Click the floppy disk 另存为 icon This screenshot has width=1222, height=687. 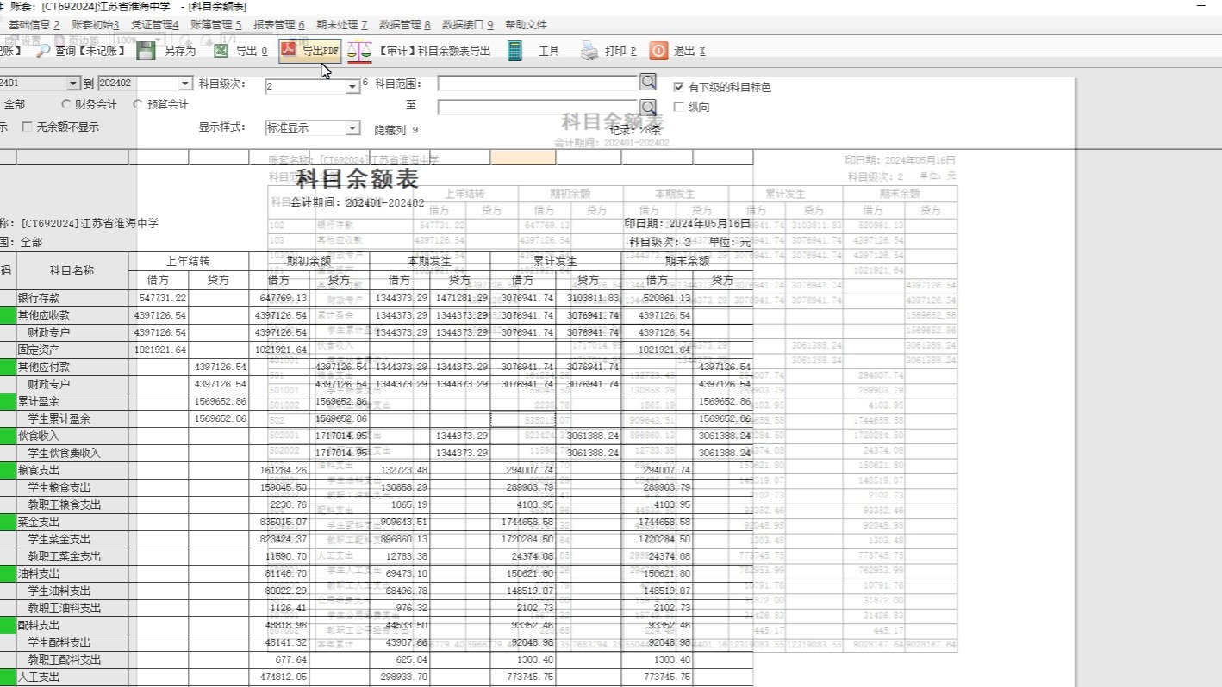[147, 51]
